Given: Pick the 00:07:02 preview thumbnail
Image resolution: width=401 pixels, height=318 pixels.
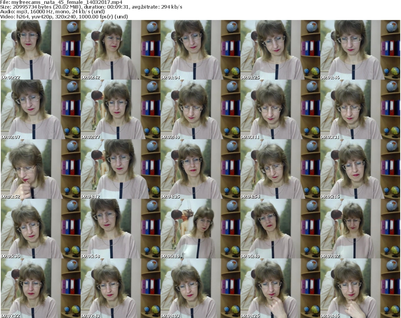Looking at the screenshot, I should point(360,229).
